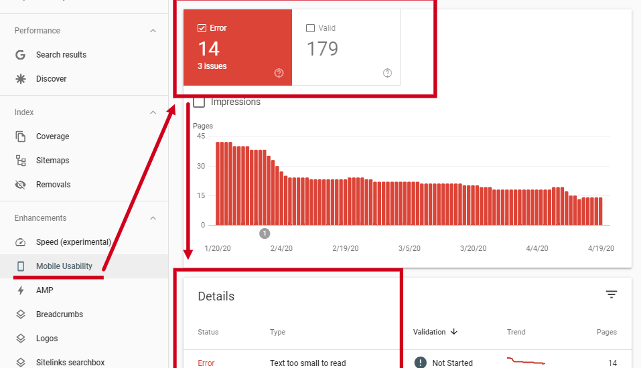Check the Valid checkbox
Viewport: 641px width, 368px height.
[x=310, y=28]
